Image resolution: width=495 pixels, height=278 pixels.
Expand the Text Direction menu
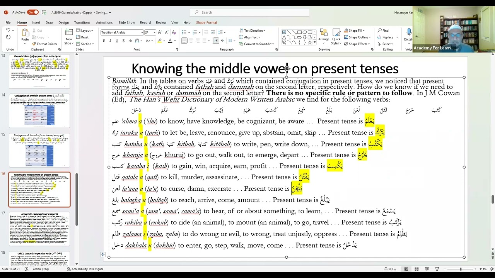pyautogui.click(x=252, y=31)
